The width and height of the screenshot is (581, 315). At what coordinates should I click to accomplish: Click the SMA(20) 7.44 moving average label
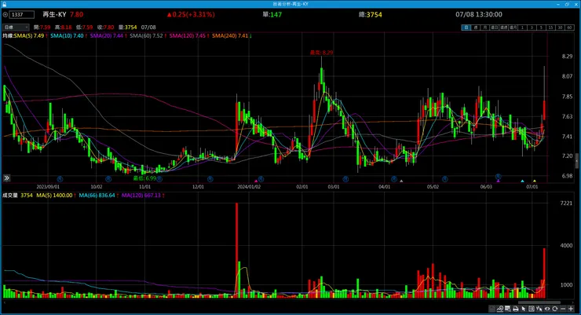pyautogui.click(x=107, y=36)
